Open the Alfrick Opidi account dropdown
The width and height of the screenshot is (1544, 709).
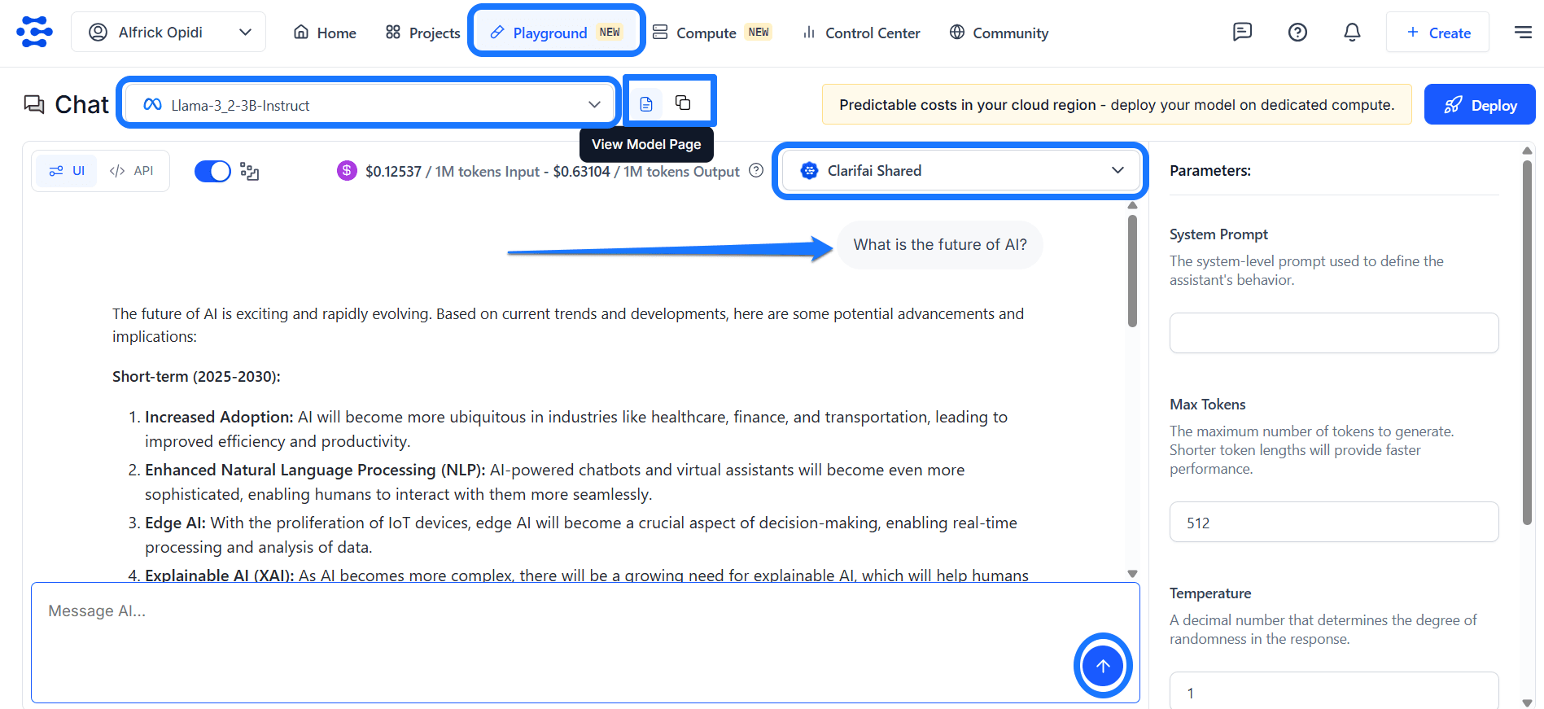(168, 33)
